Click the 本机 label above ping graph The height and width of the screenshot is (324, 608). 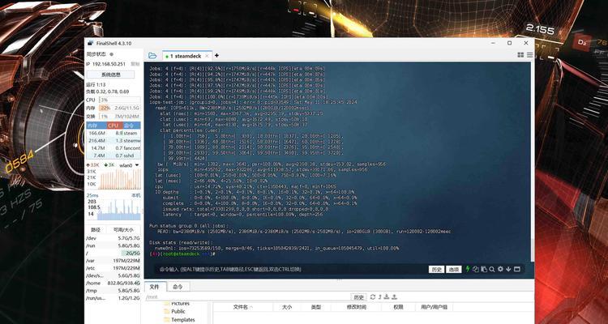(x=135, y=195)
